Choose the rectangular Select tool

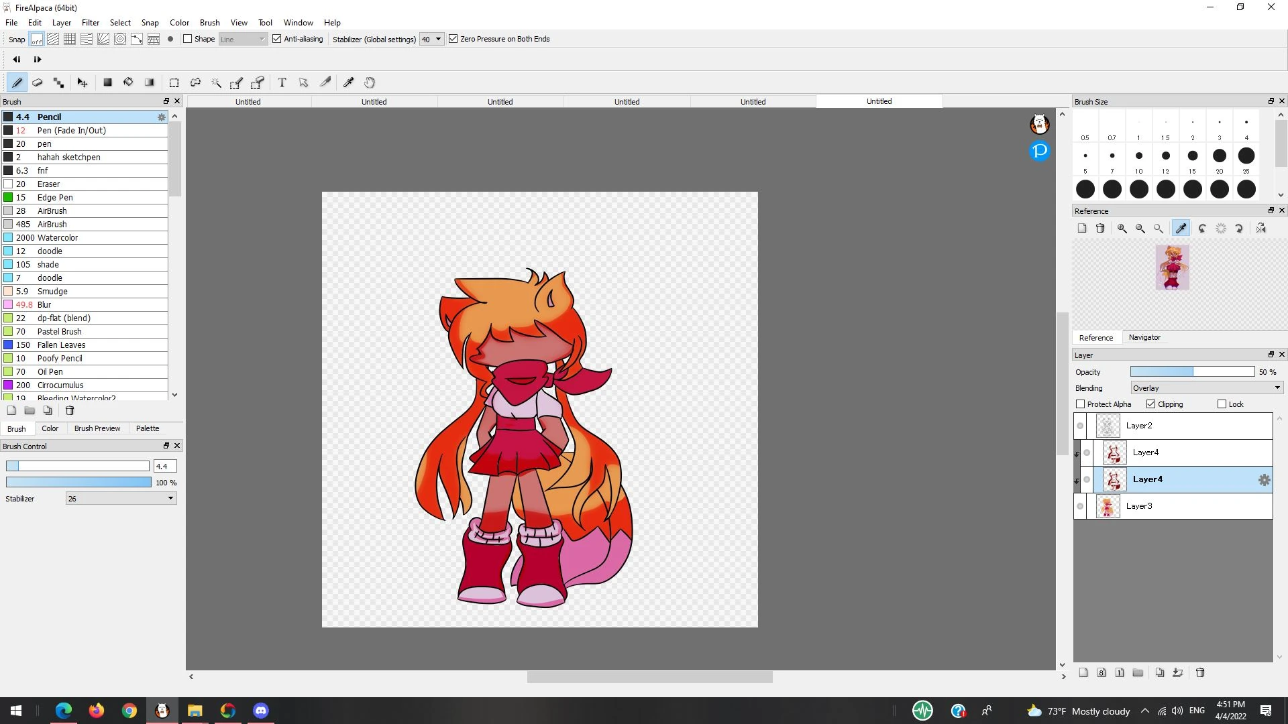[174, 82]
